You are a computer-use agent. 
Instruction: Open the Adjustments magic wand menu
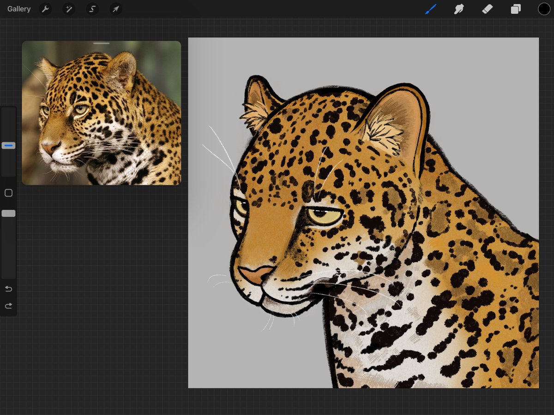pyautogui.click(x=69, y=9)
